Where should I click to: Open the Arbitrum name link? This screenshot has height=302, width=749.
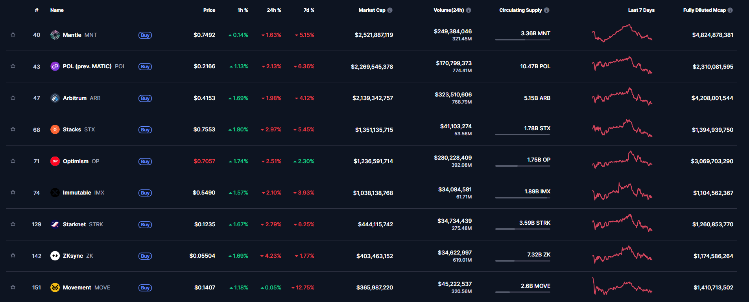point(75,98)
